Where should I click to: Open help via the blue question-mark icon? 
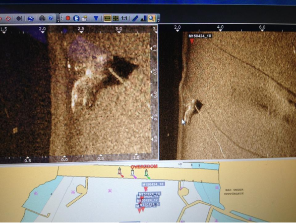pos(50,18)
